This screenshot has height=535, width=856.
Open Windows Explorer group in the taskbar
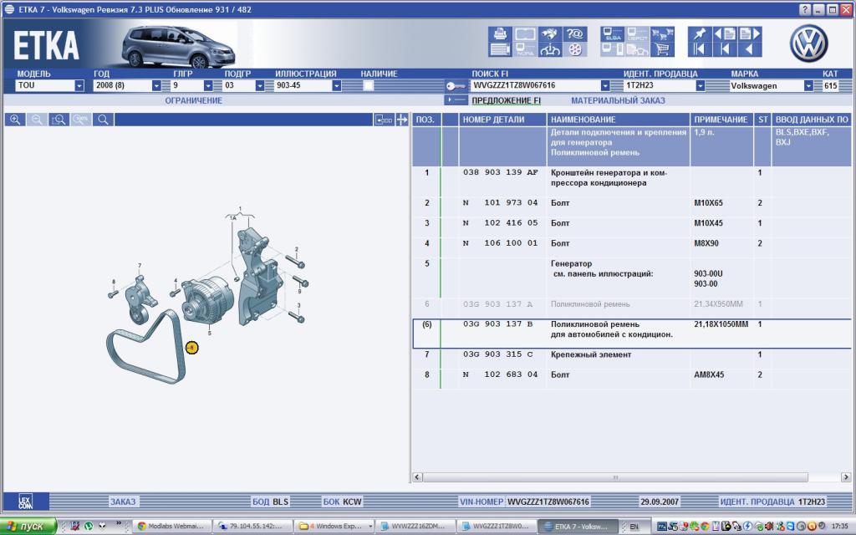[334, 527]
